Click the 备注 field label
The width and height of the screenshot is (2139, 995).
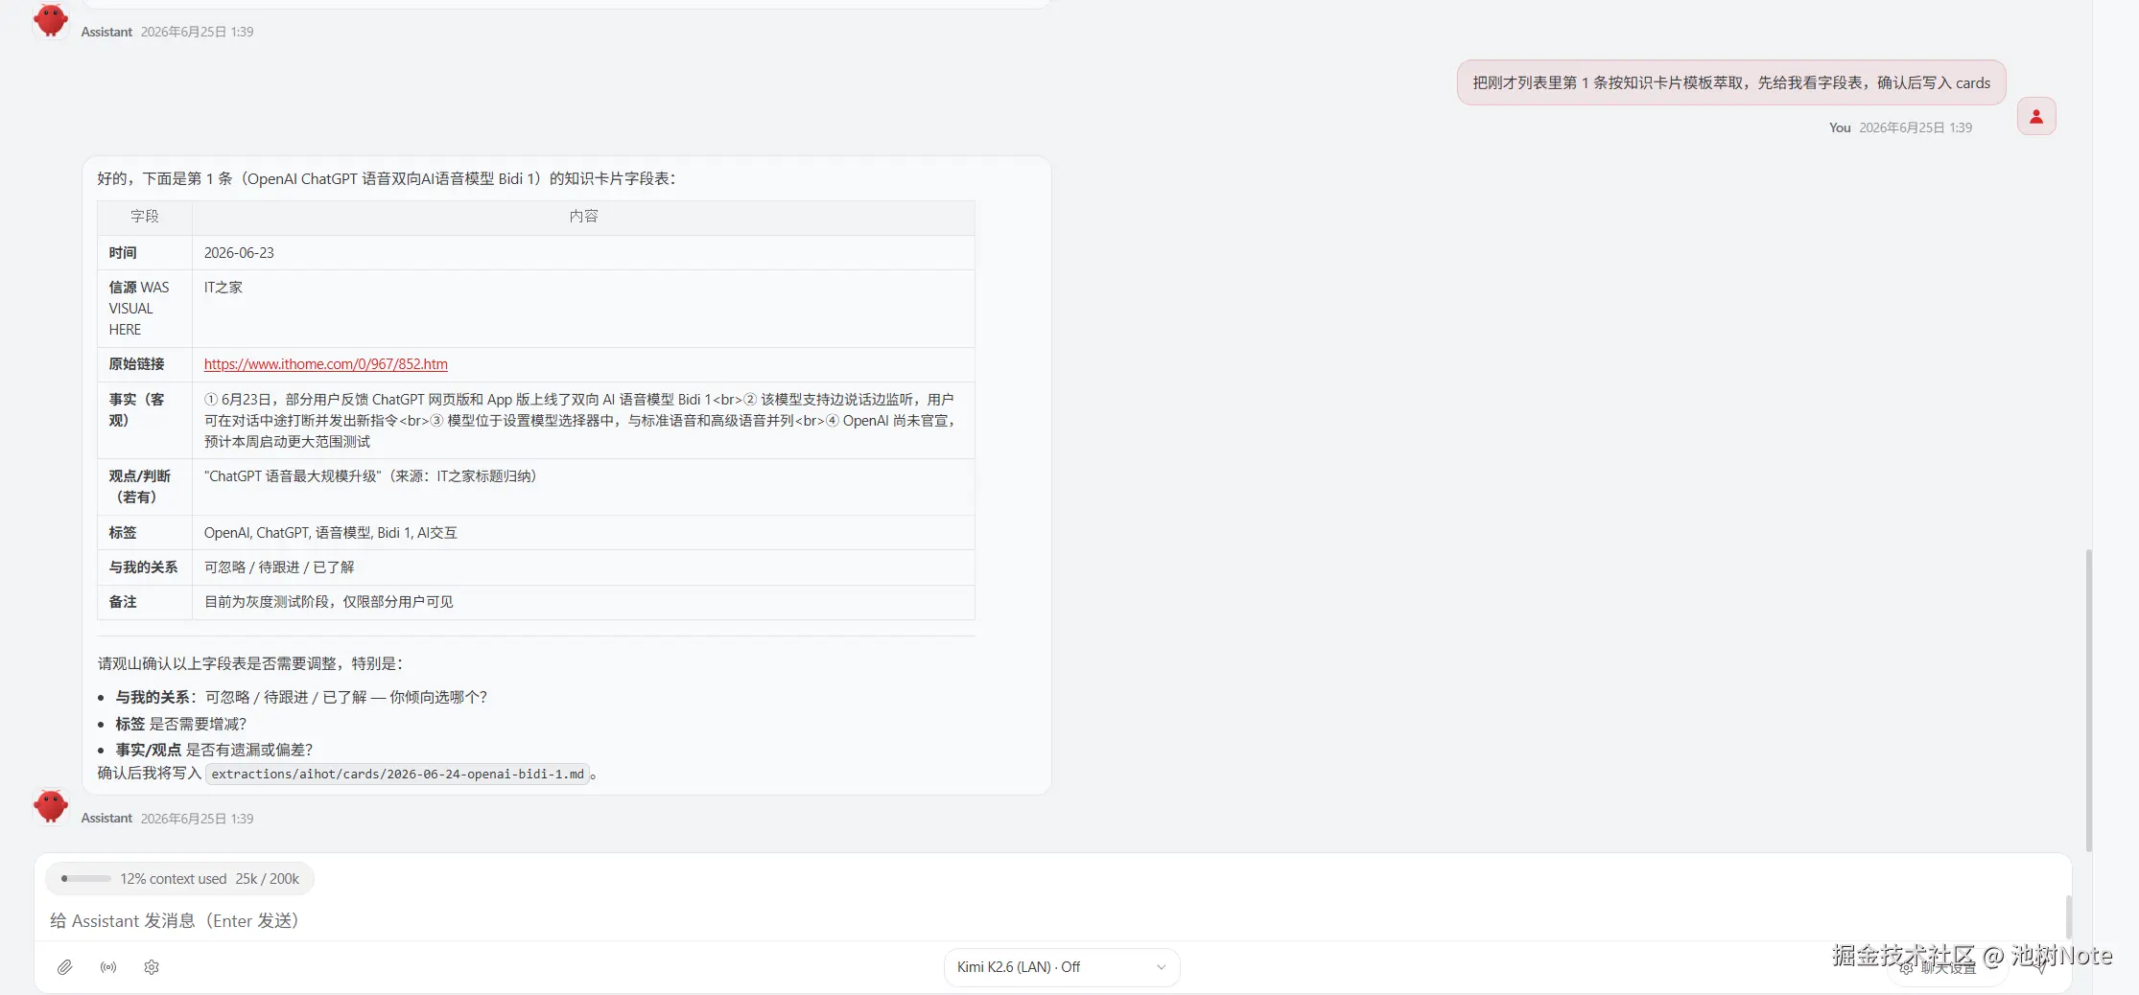pyautogui.click(x=123, y=602)
